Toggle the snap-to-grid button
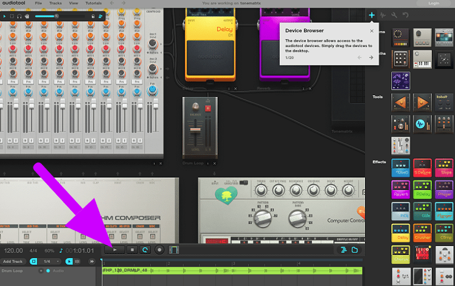This screenshot has width=455, height=286. (x=33, y=261)
